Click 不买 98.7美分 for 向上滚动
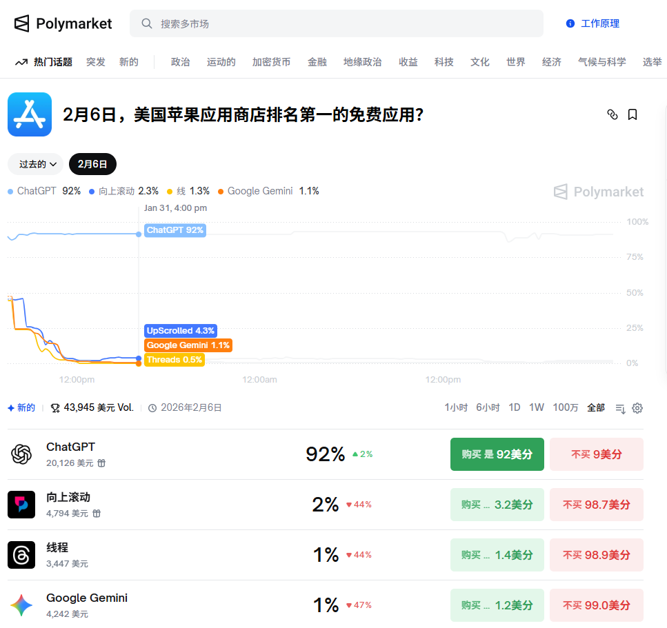Image resolution: width=667 pixels, height=628 pixels. coord(596,505)
